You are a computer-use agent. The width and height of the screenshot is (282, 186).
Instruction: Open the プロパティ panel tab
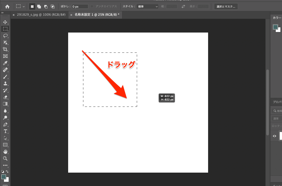(x=277, y=102)
